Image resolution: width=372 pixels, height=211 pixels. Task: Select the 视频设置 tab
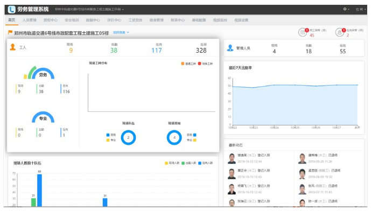(241, 20)
